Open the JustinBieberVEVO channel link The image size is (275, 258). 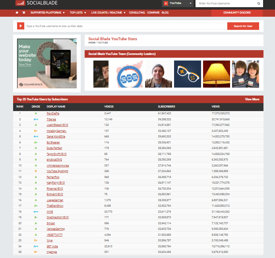tap(57, 125)
